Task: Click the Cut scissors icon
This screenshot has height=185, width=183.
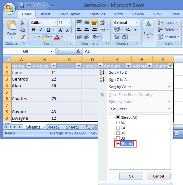Action: 22,23
